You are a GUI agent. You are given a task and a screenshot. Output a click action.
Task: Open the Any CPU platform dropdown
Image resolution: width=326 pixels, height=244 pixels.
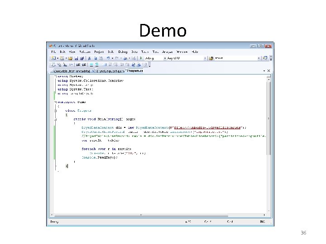[x=205, y=58]
